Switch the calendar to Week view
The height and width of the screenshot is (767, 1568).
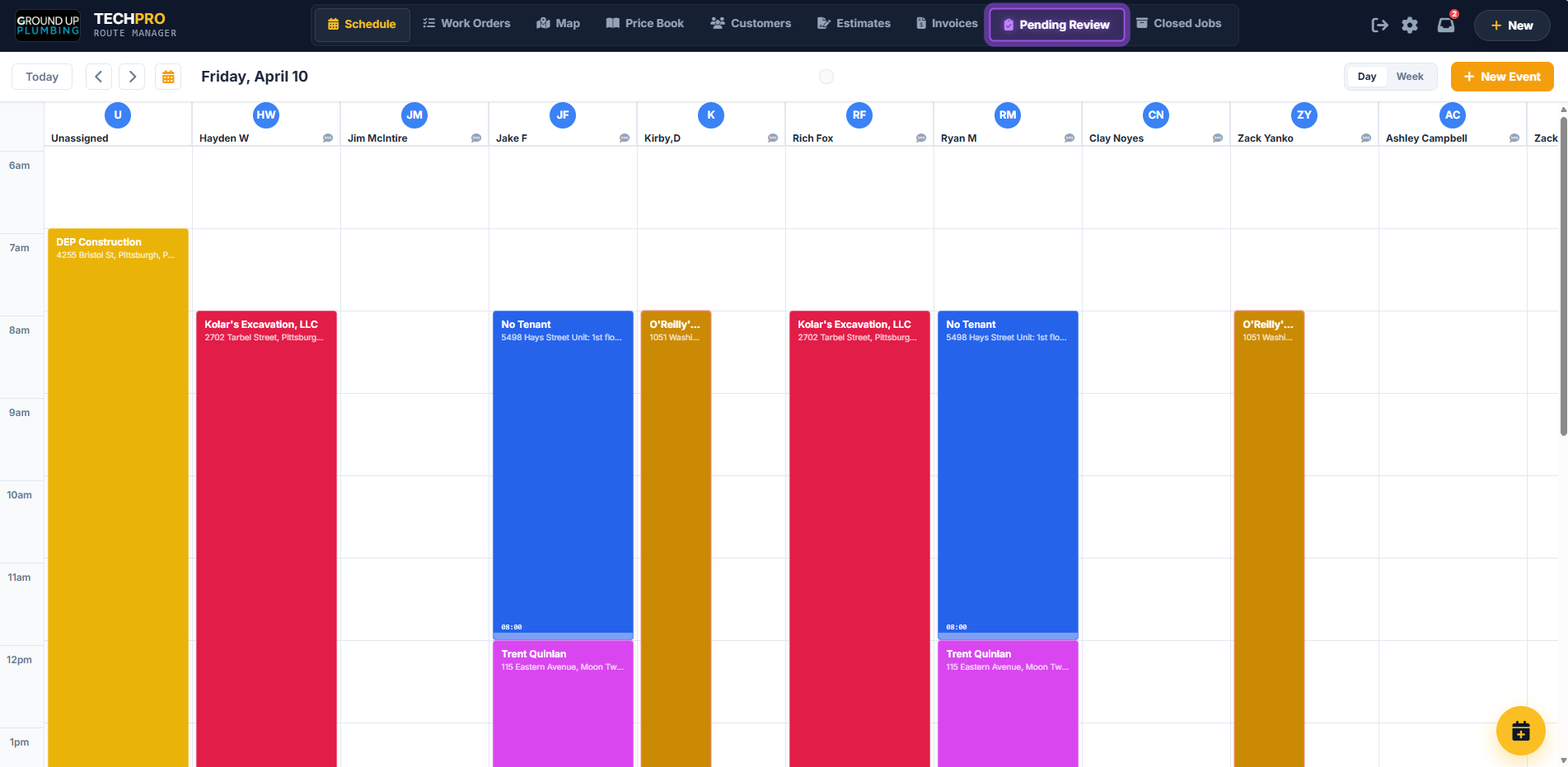pos(1409,77)
